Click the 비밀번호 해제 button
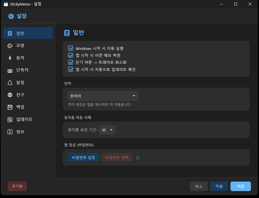259x198 pixels. click(117, 158)
